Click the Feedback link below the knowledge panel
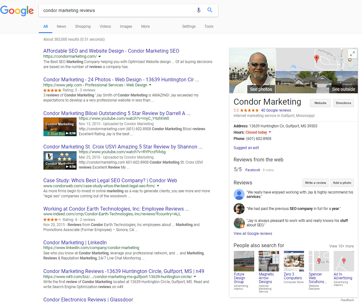362x302 pixels. pyautogui.click(x=347, y=300)
